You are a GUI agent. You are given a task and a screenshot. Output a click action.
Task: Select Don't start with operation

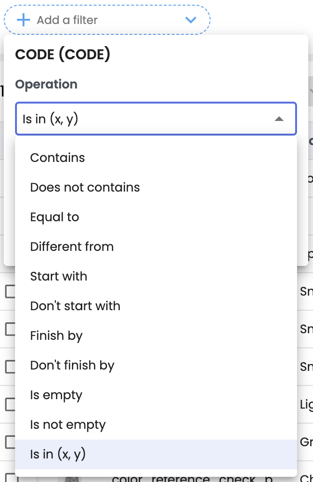pyautogui.click(x=75, y=306)
